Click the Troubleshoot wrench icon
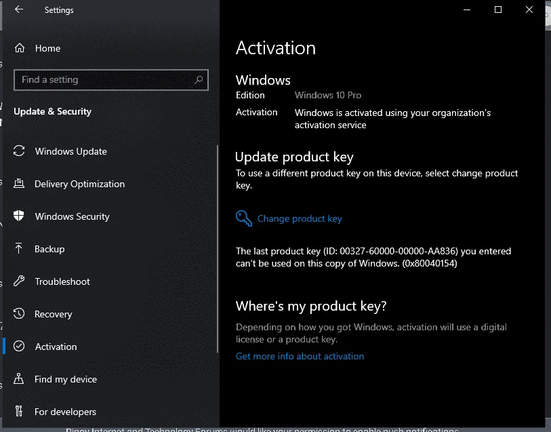551x432 pixels. click(19, 281)
